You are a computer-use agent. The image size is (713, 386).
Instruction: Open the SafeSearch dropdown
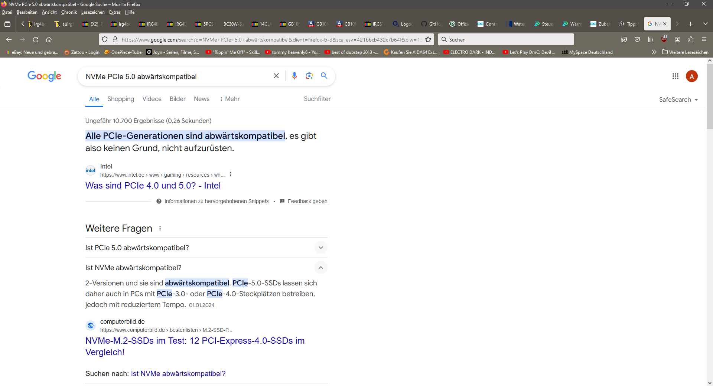(678, 99)
